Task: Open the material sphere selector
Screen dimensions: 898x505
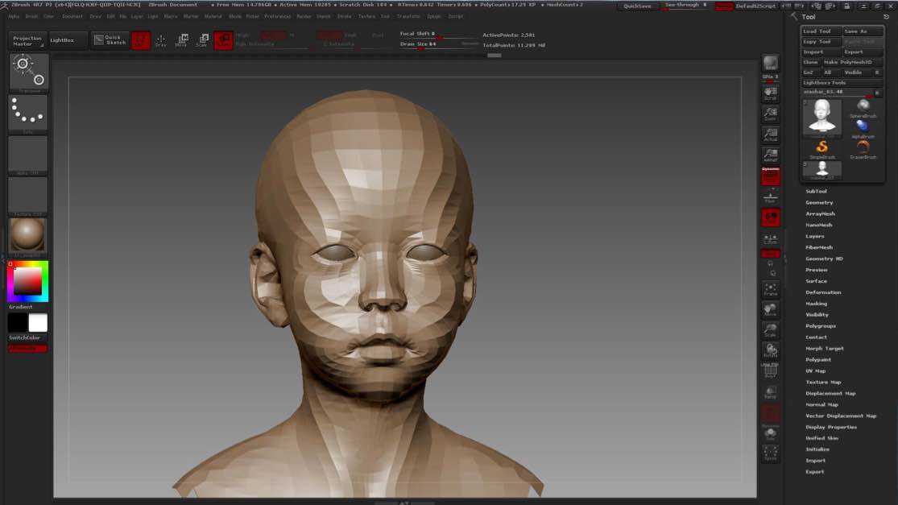Action: [28, 235]
